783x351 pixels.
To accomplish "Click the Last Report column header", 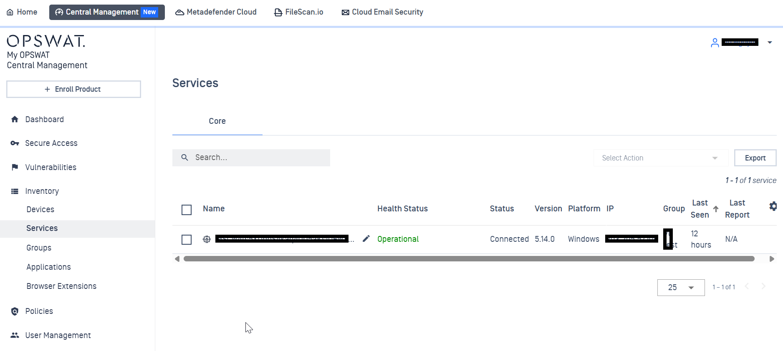I will coord(737,209).
